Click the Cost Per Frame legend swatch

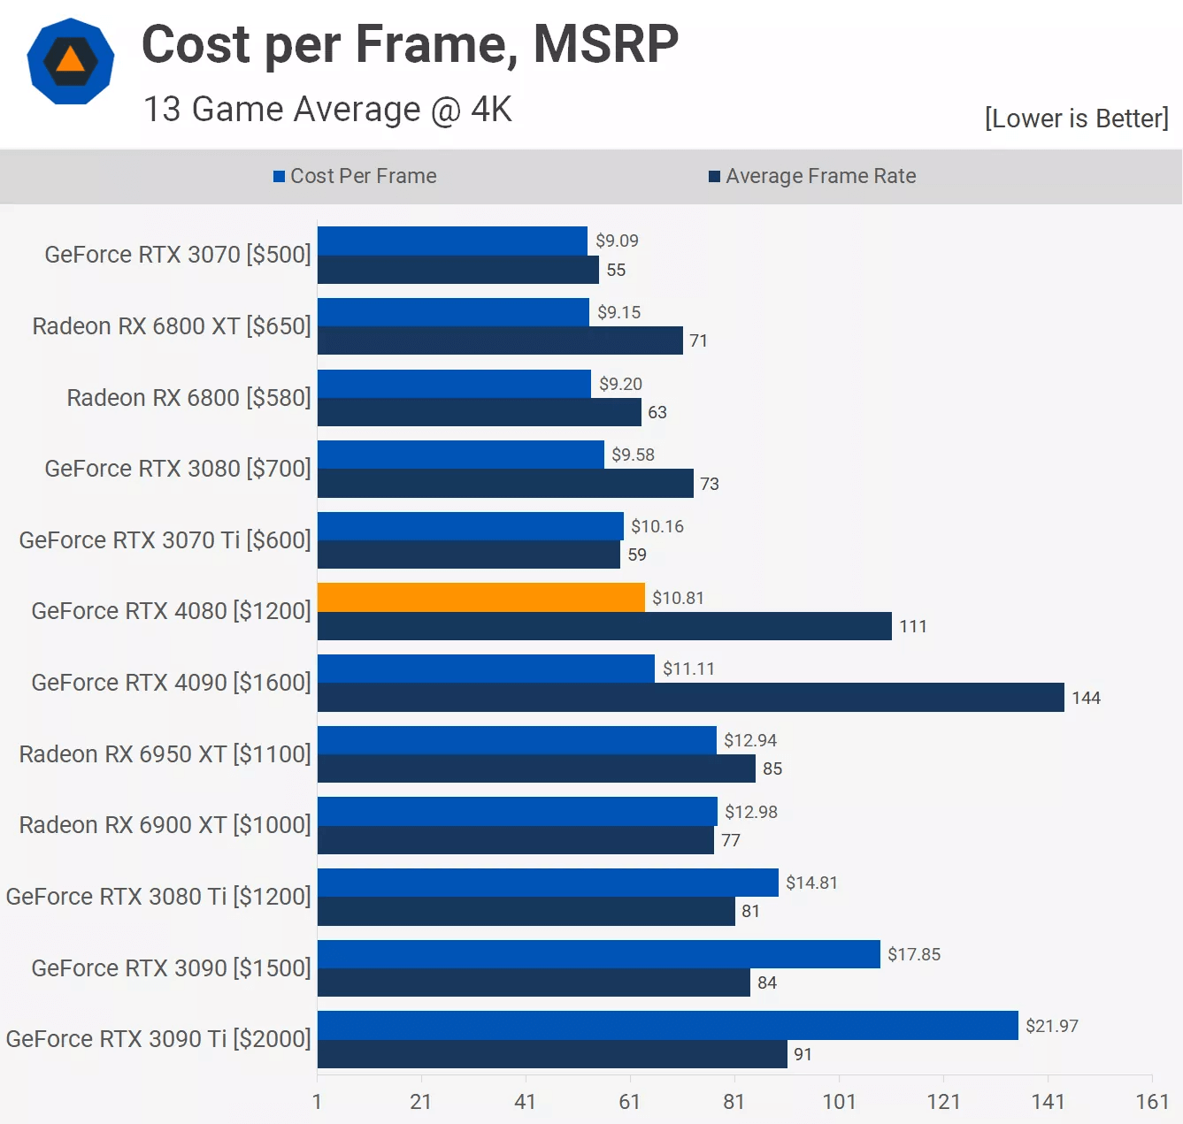click(x=280, y=177)
